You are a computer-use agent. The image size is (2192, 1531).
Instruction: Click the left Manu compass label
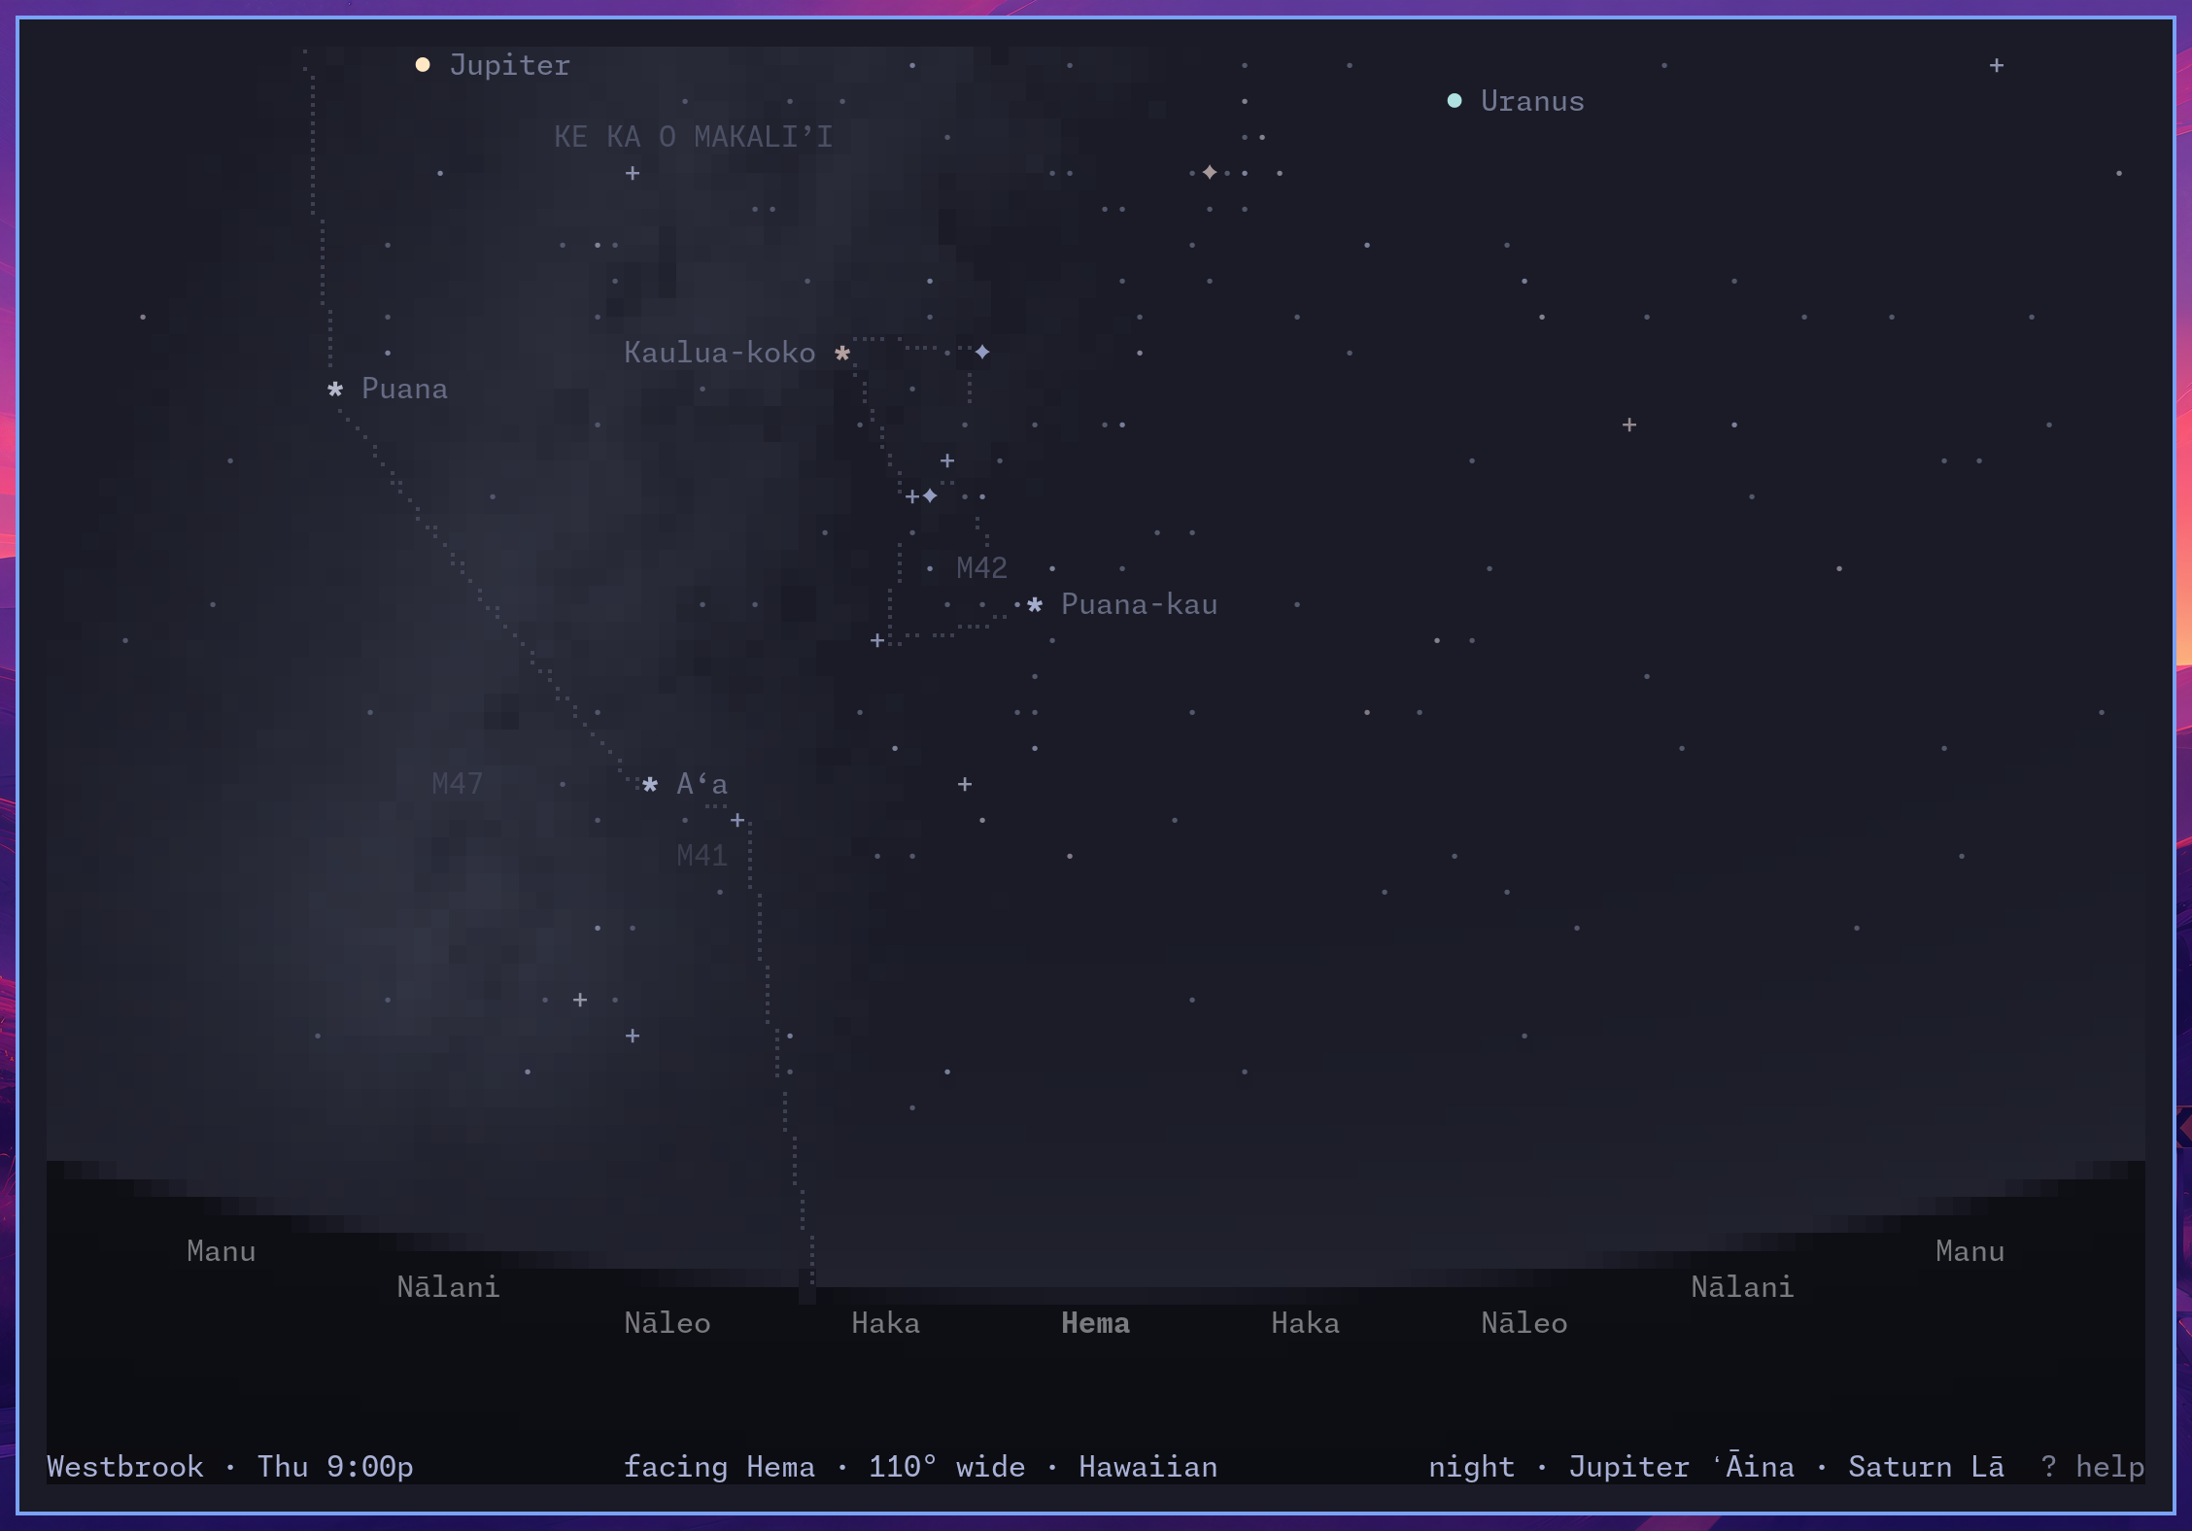tap(221, 1251)
